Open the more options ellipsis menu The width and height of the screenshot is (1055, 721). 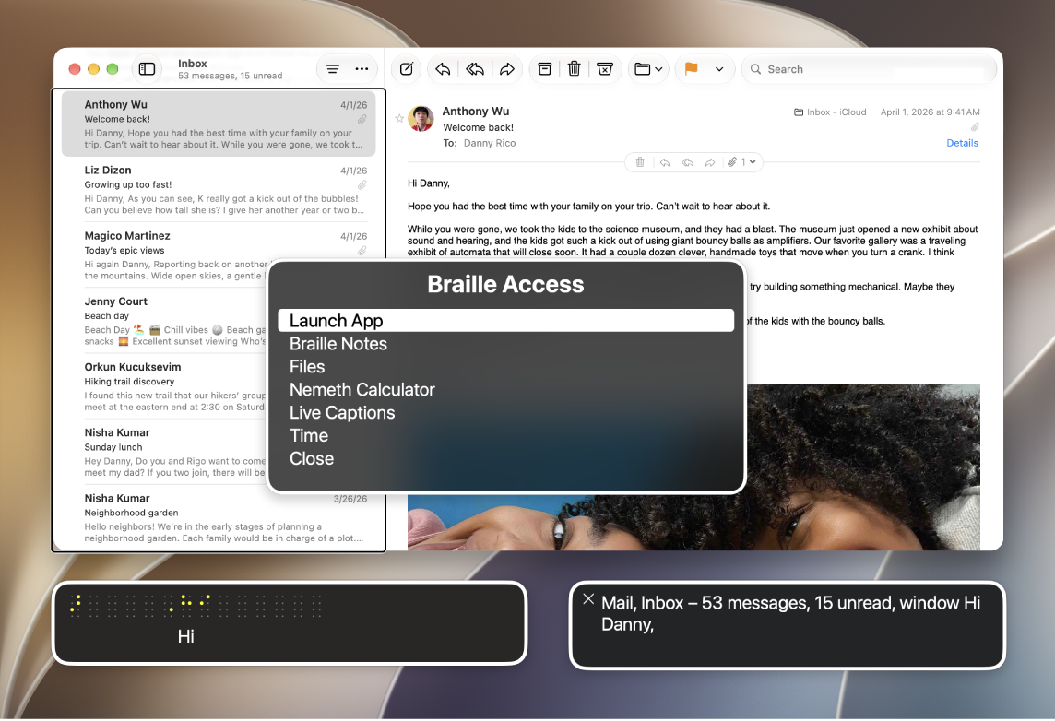(362, 68)
